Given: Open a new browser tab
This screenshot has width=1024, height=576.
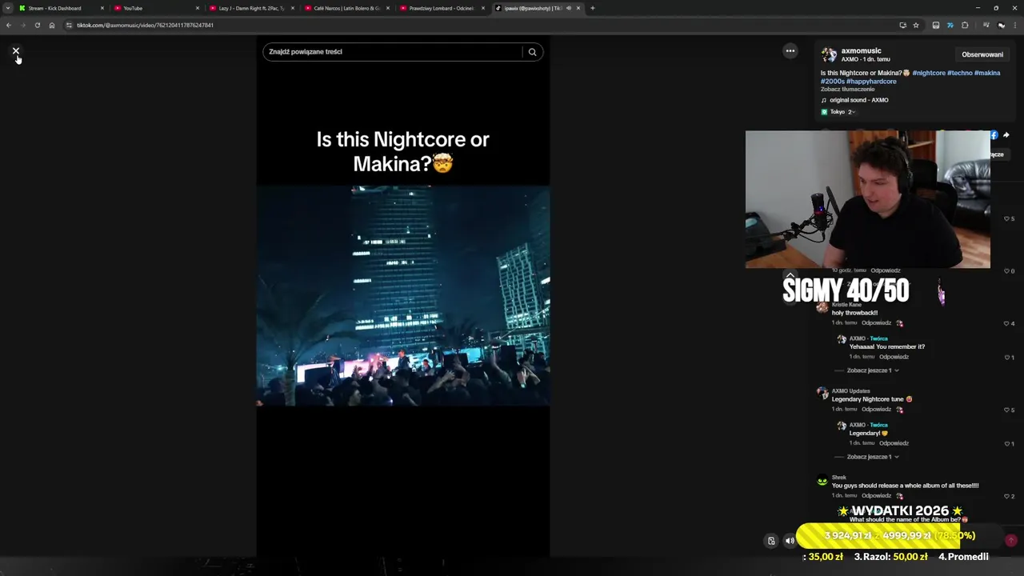Looking at the screenshot, I should [592, 8].
